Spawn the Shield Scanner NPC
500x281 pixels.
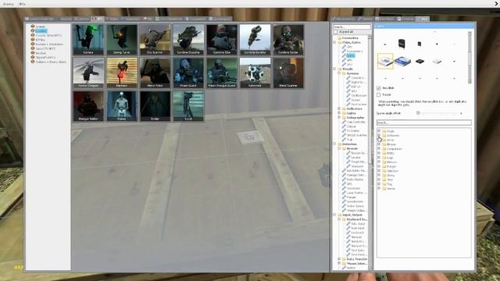[288, 73]
